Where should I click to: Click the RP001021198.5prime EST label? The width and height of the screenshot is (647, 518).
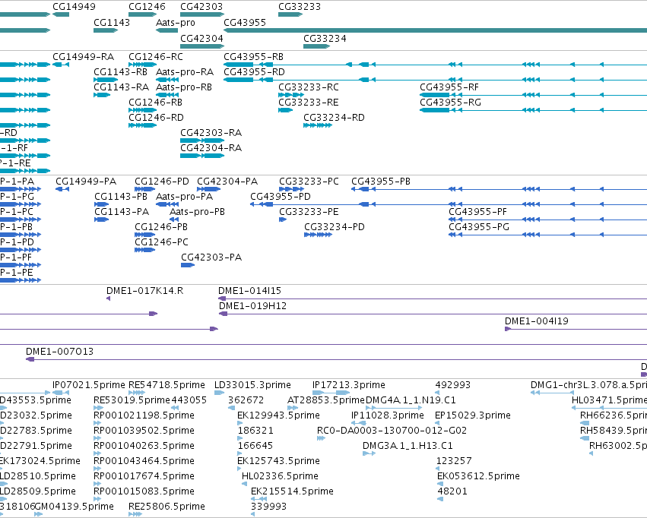[x=144, y=415]
